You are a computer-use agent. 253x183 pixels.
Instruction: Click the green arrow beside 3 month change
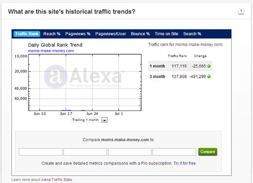coord(209,77)
